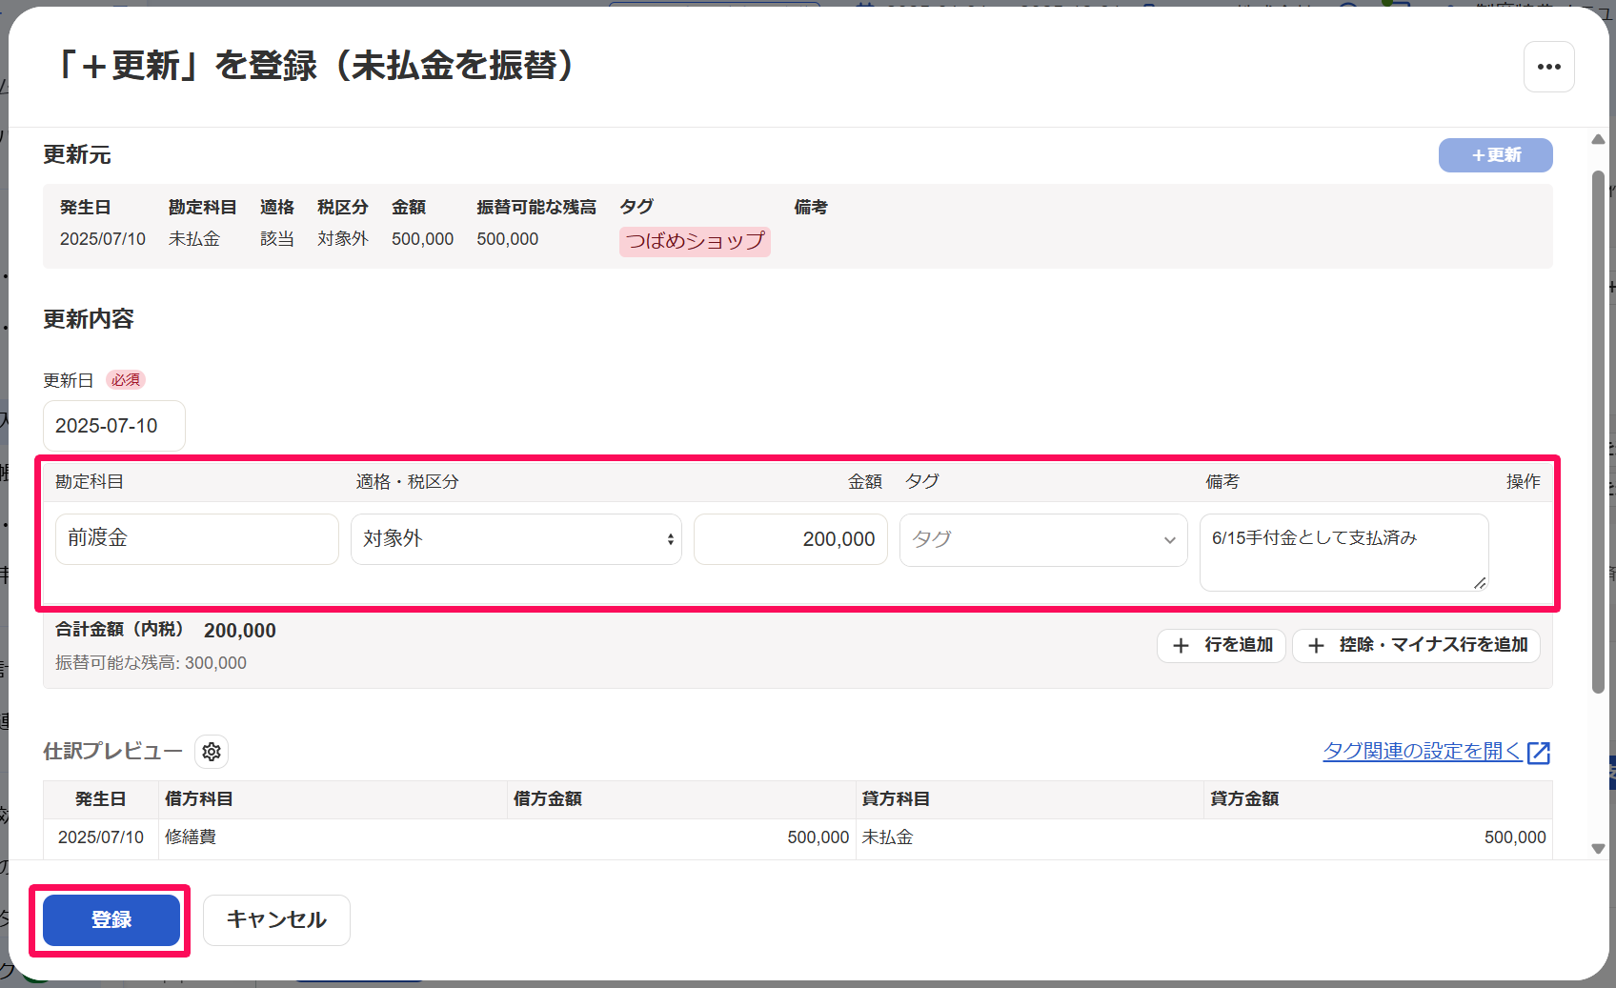The image size is (1616, 988).
Task: Click the 必須 badge next to 更新日
Action: [125, 380]
